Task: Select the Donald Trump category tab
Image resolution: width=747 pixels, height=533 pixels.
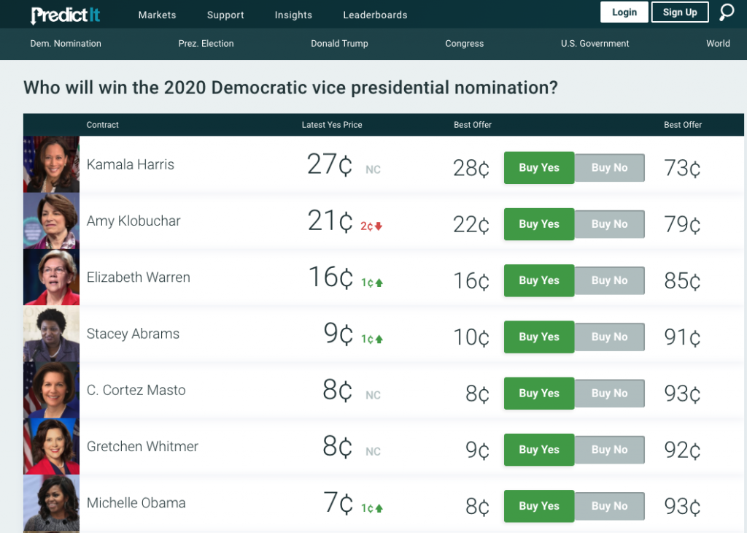Action: pos(339,44)
